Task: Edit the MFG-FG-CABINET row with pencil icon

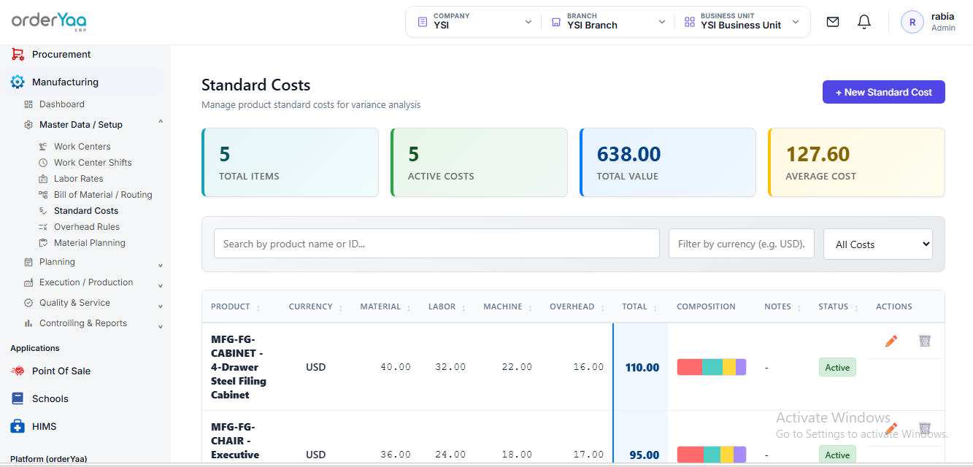Action: (891, 341)
